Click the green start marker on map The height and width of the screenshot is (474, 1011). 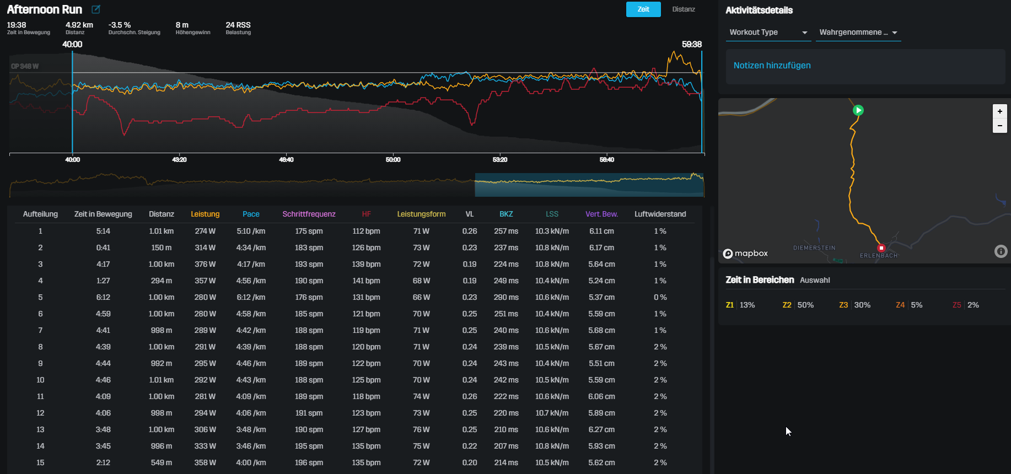point(858,110)
